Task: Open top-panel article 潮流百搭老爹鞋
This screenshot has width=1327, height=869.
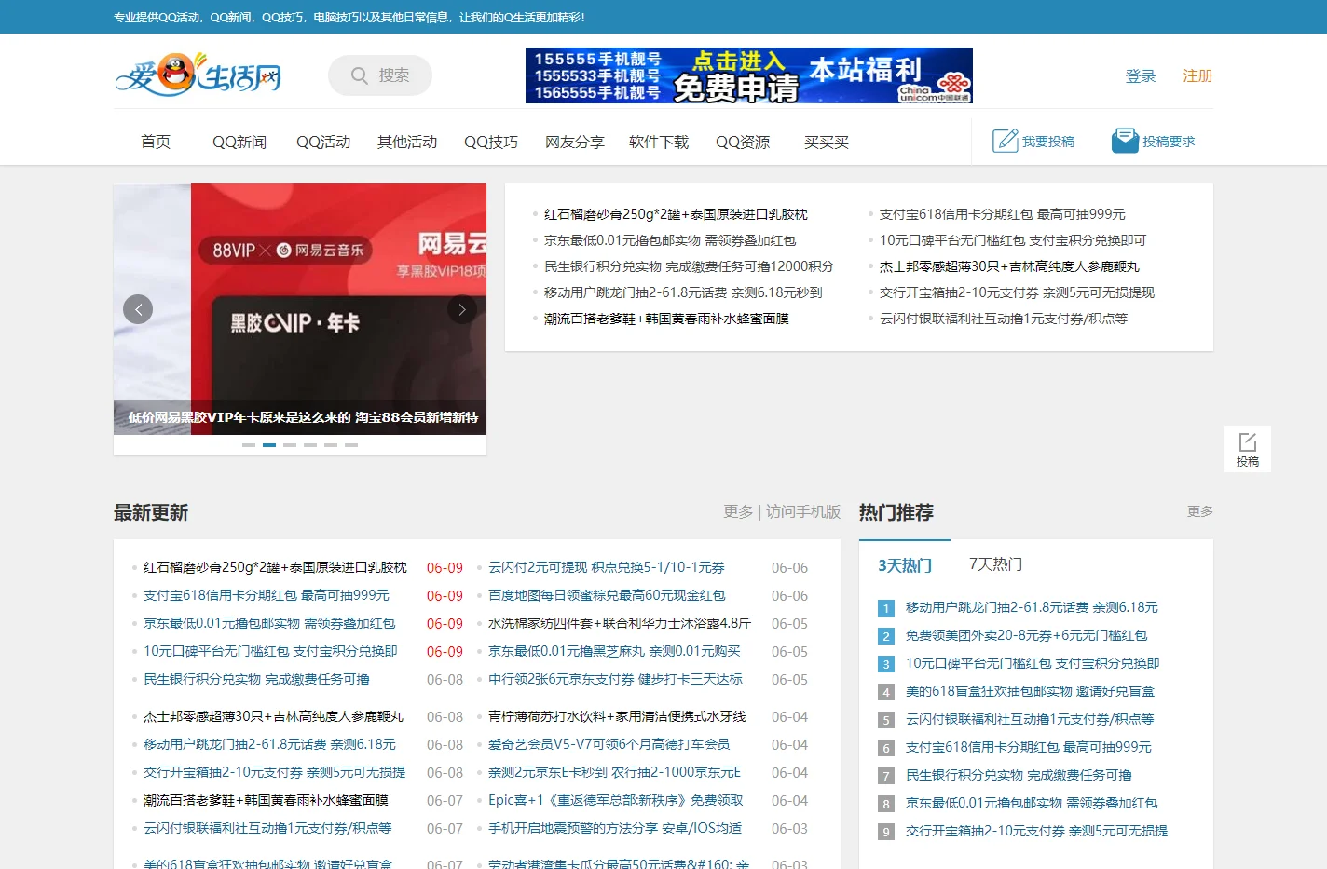Action: [666, 319]
